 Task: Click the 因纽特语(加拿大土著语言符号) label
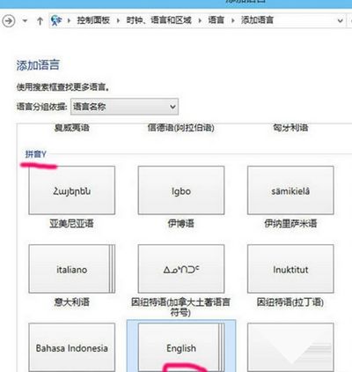180,307
